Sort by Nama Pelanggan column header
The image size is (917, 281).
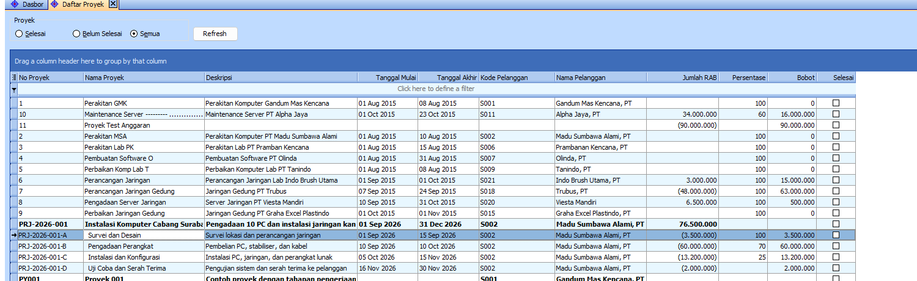pos(600,78)
